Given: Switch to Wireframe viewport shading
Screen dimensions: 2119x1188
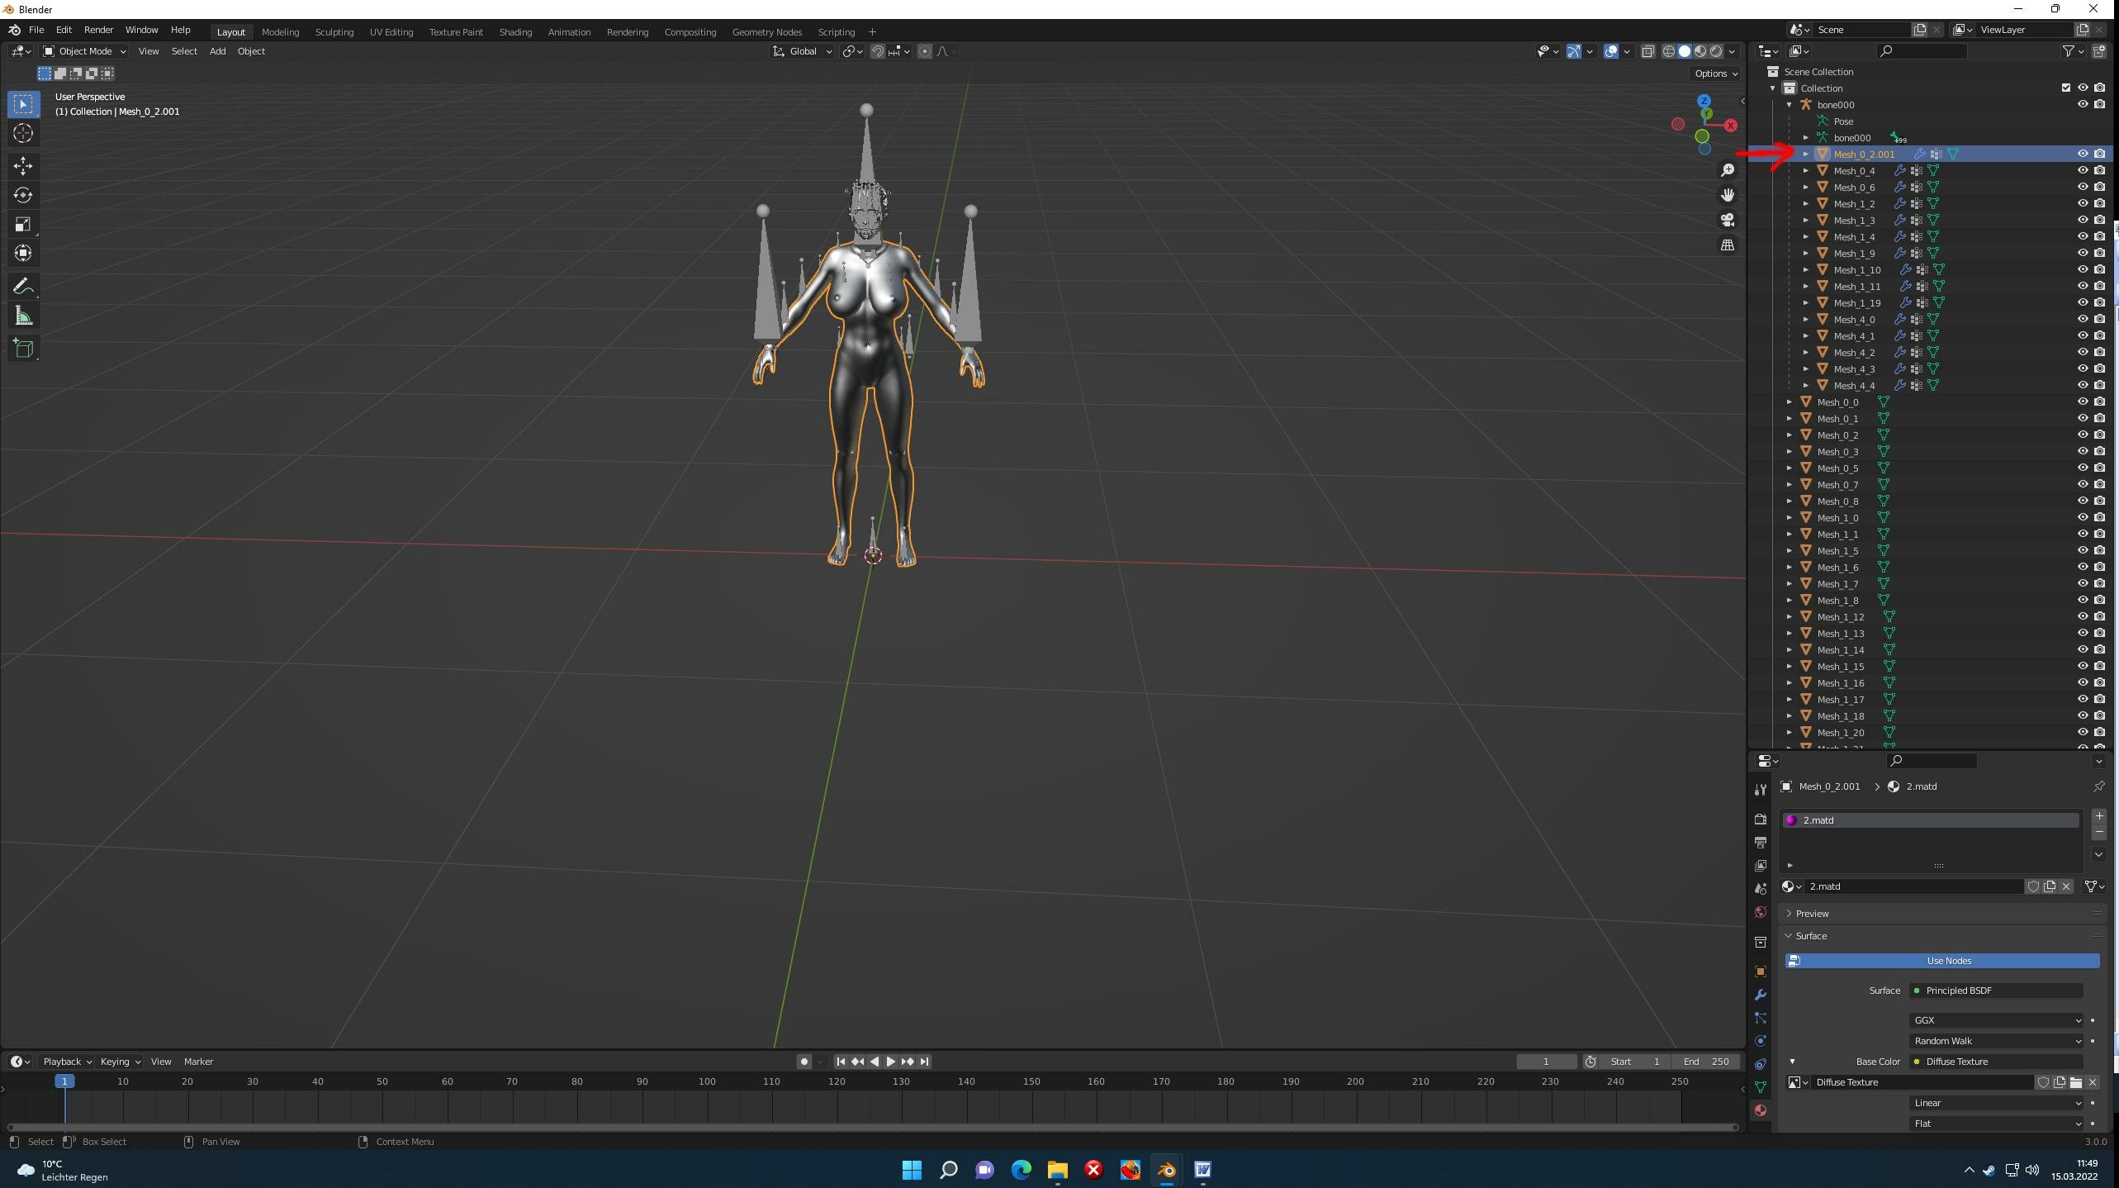Looking at the screenshot, I should (1669, 51).
